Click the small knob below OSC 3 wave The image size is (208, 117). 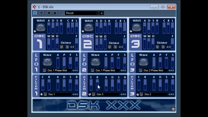click(131, 31)
